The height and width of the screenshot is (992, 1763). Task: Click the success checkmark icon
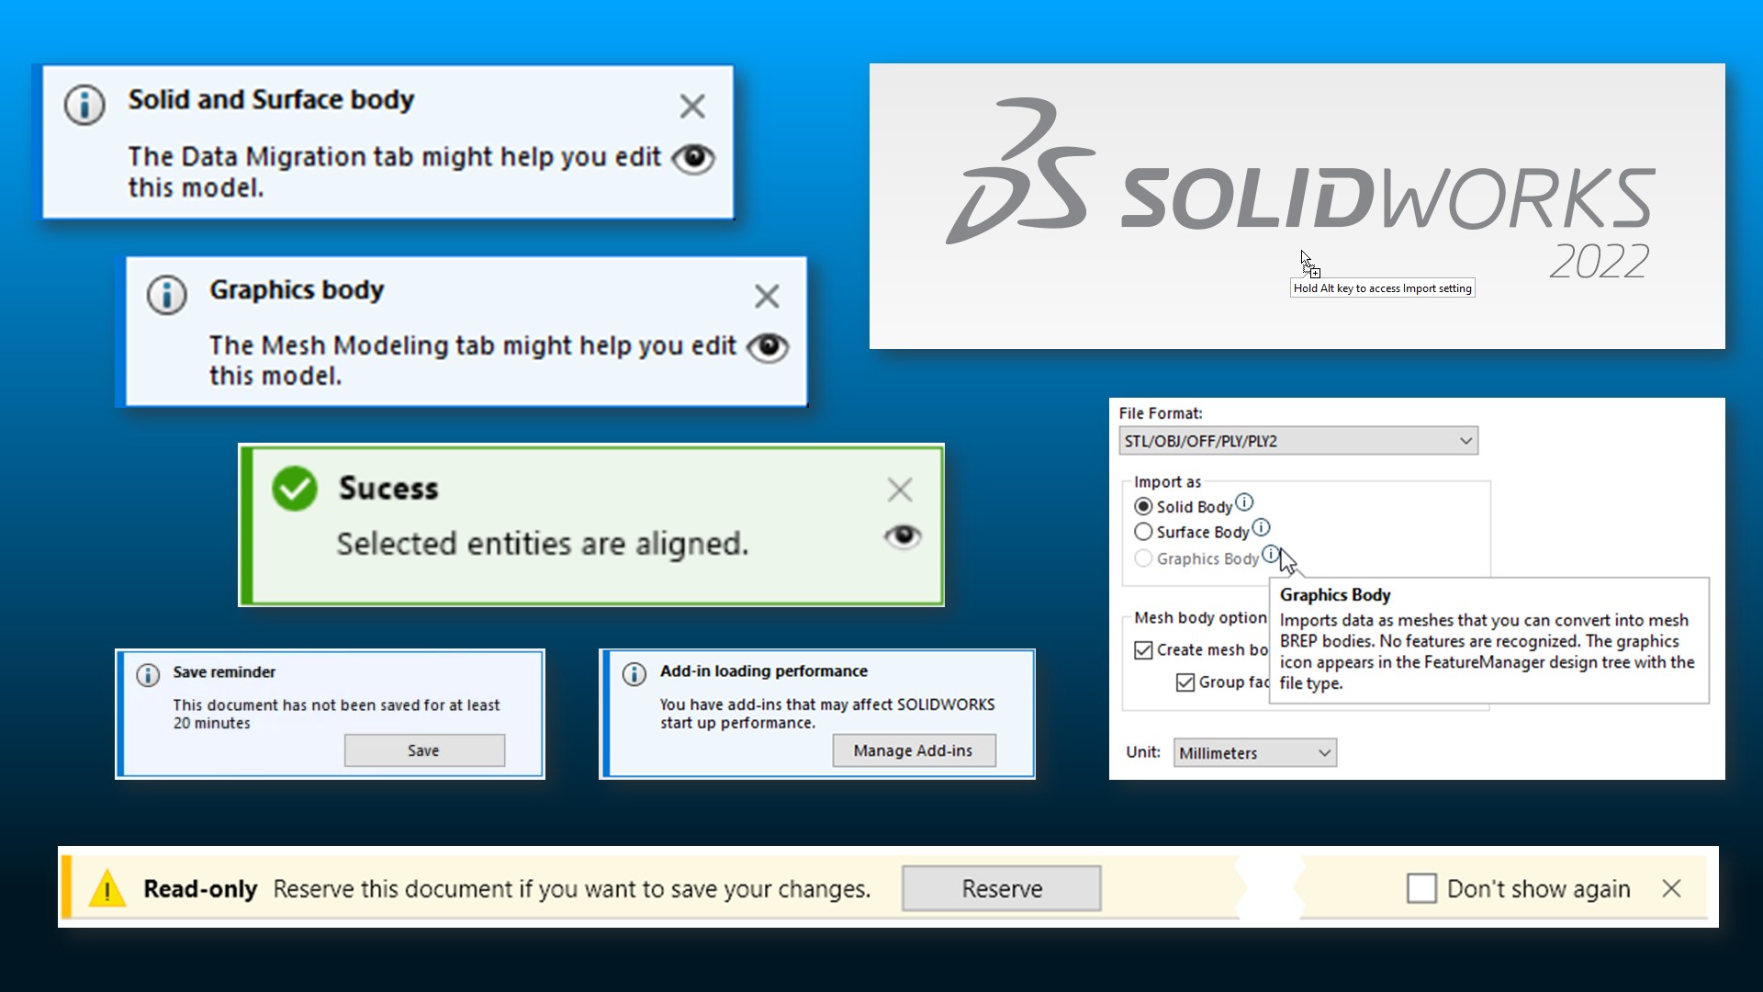(x=294, y=487)
